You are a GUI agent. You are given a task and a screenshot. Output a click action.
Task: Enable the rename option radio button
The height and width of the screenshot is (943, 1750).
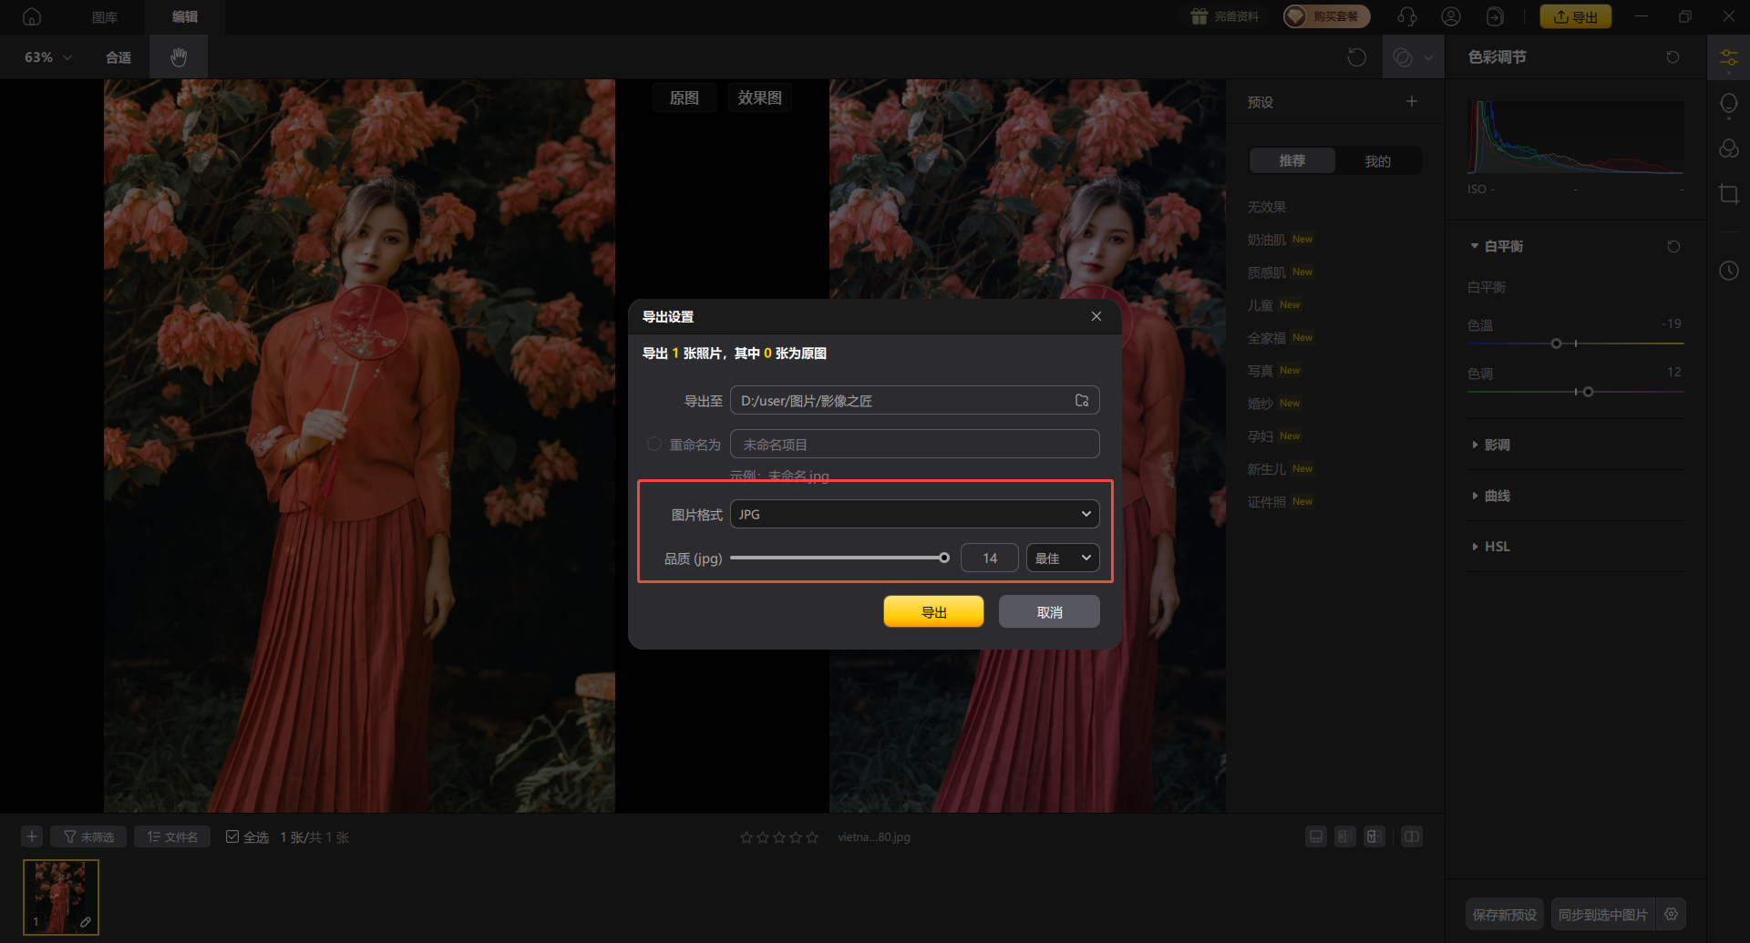[654, 445]
